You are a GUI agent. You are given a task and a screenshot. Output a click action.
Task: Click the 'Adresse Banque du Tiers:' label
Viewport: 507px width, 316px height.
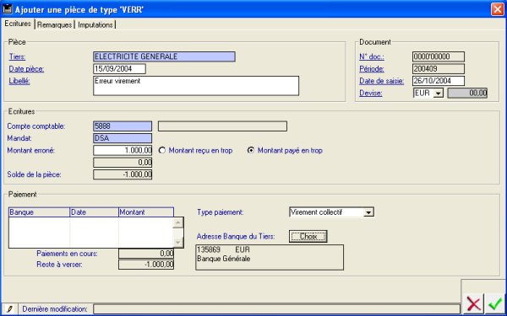[236, 237]
